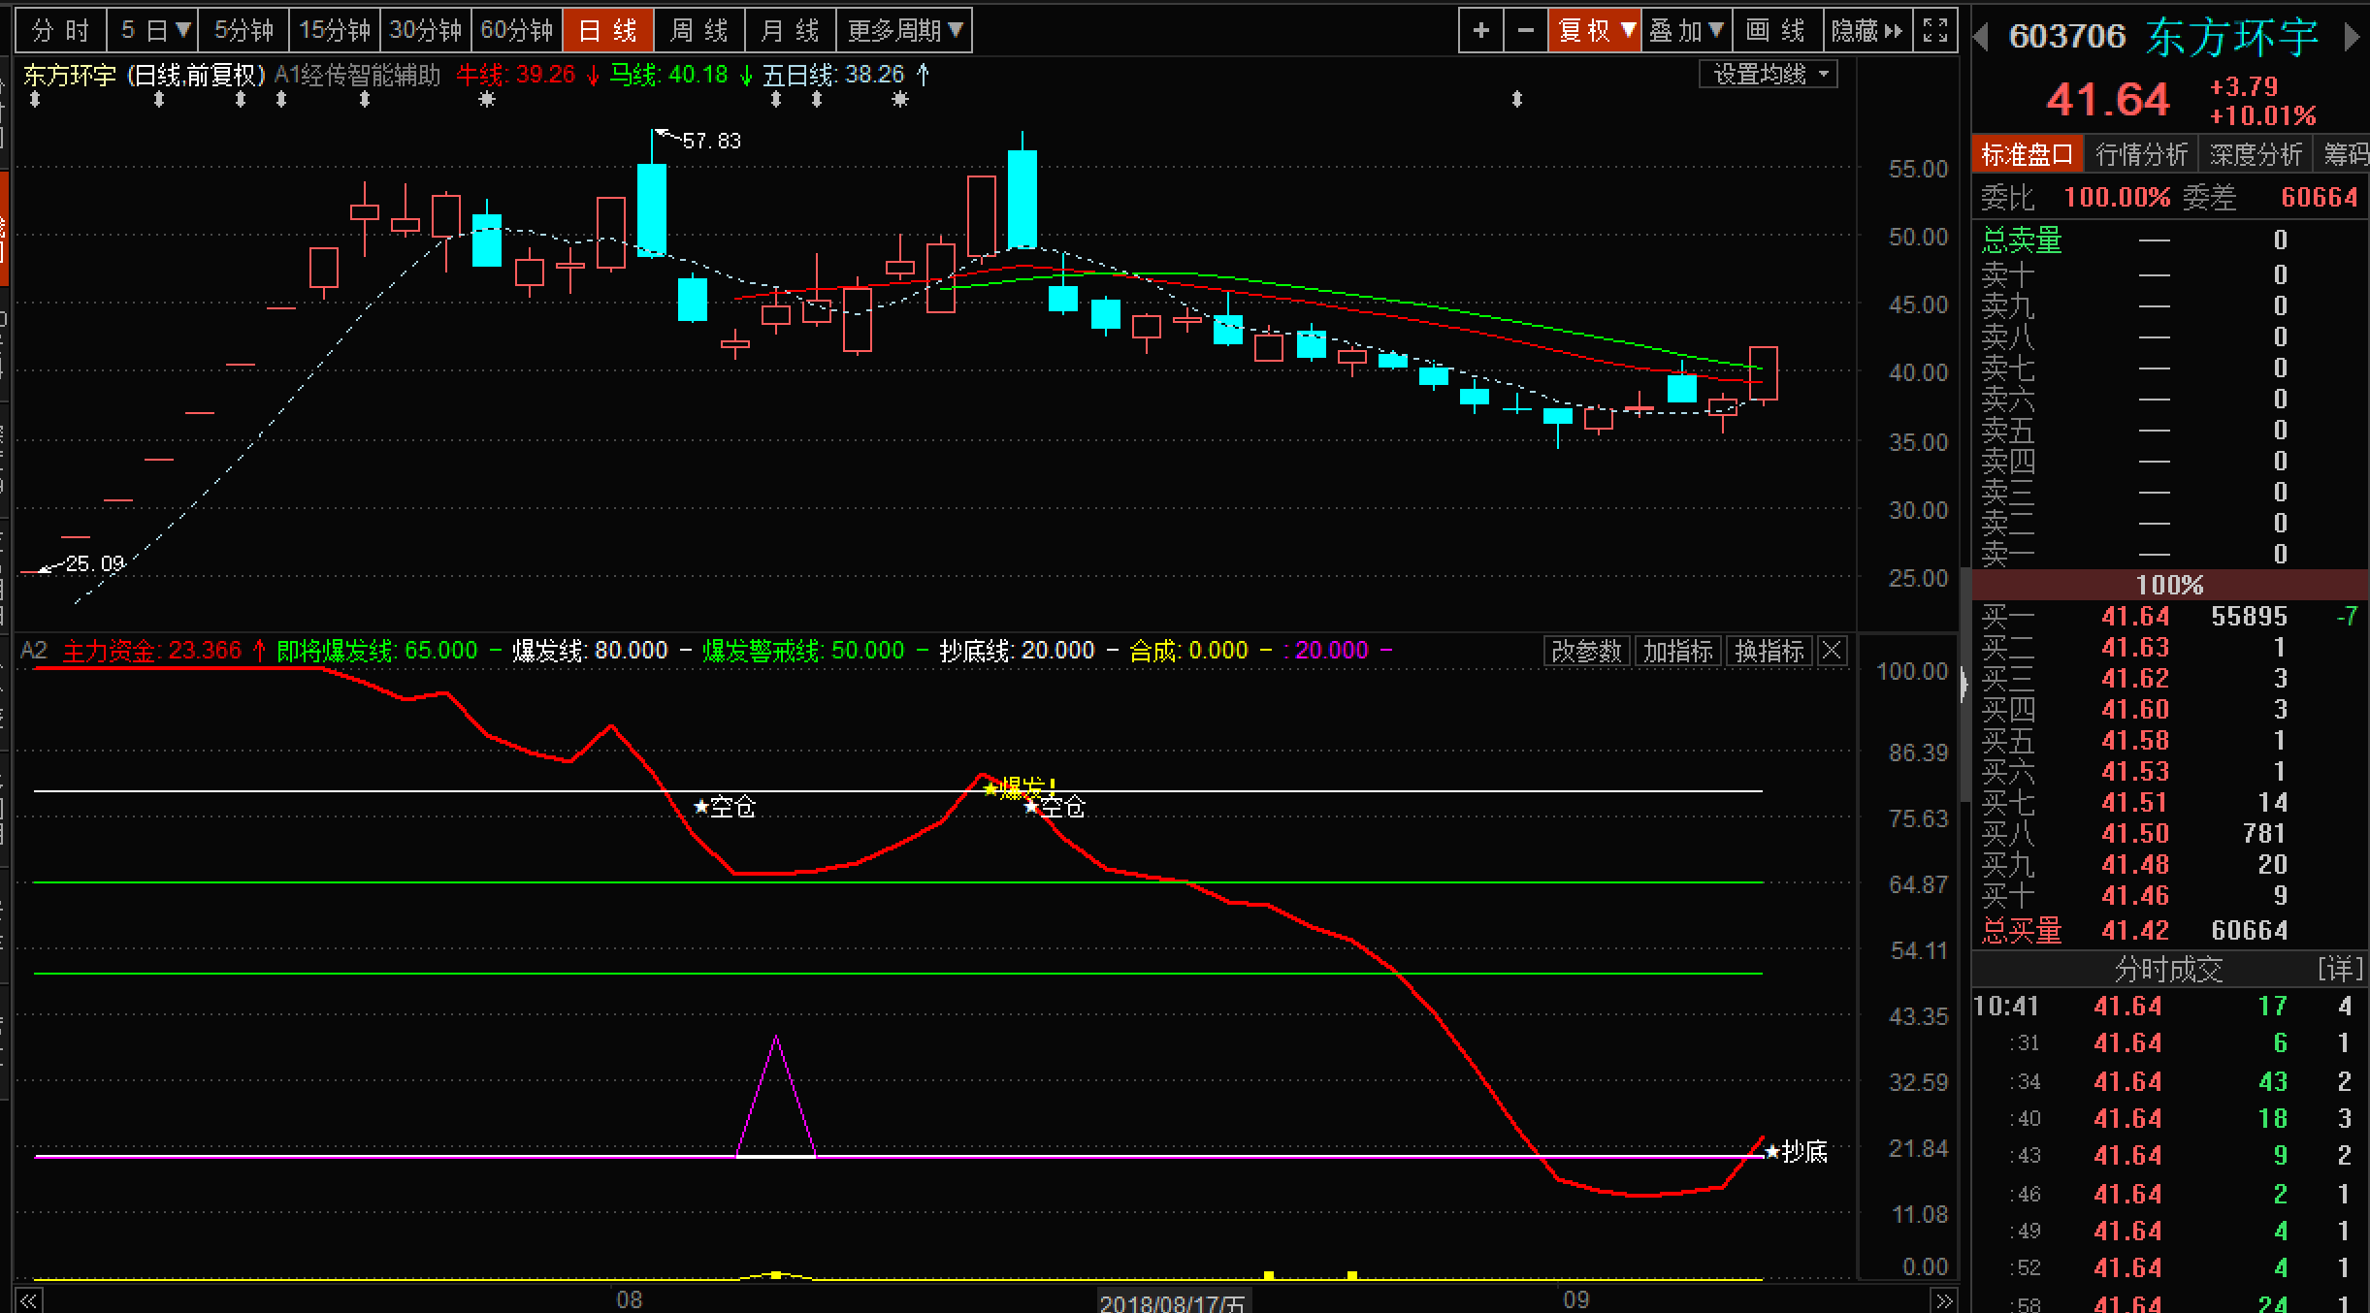The width and height of the screenshot is (2370, 1313).
Task: Open the 复权 adjustment dropdown
Action: 1595,31
